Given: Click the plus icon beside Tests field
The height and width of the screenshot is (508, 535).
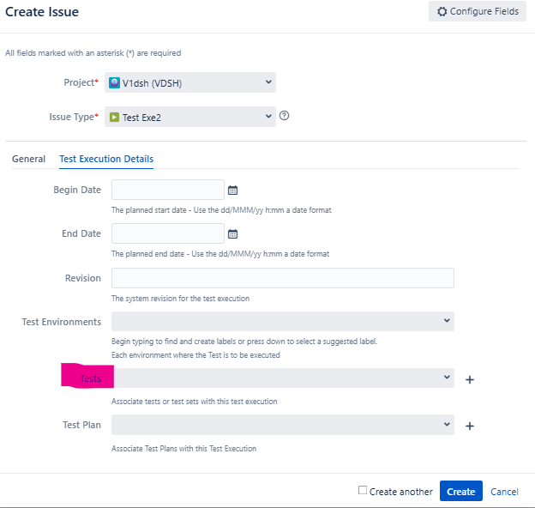Looking at the screenshot, I should pos(470,379).
